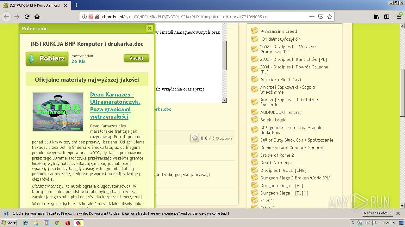Open 101 dalmatyńczyków folder

click(x=281, y=39)
